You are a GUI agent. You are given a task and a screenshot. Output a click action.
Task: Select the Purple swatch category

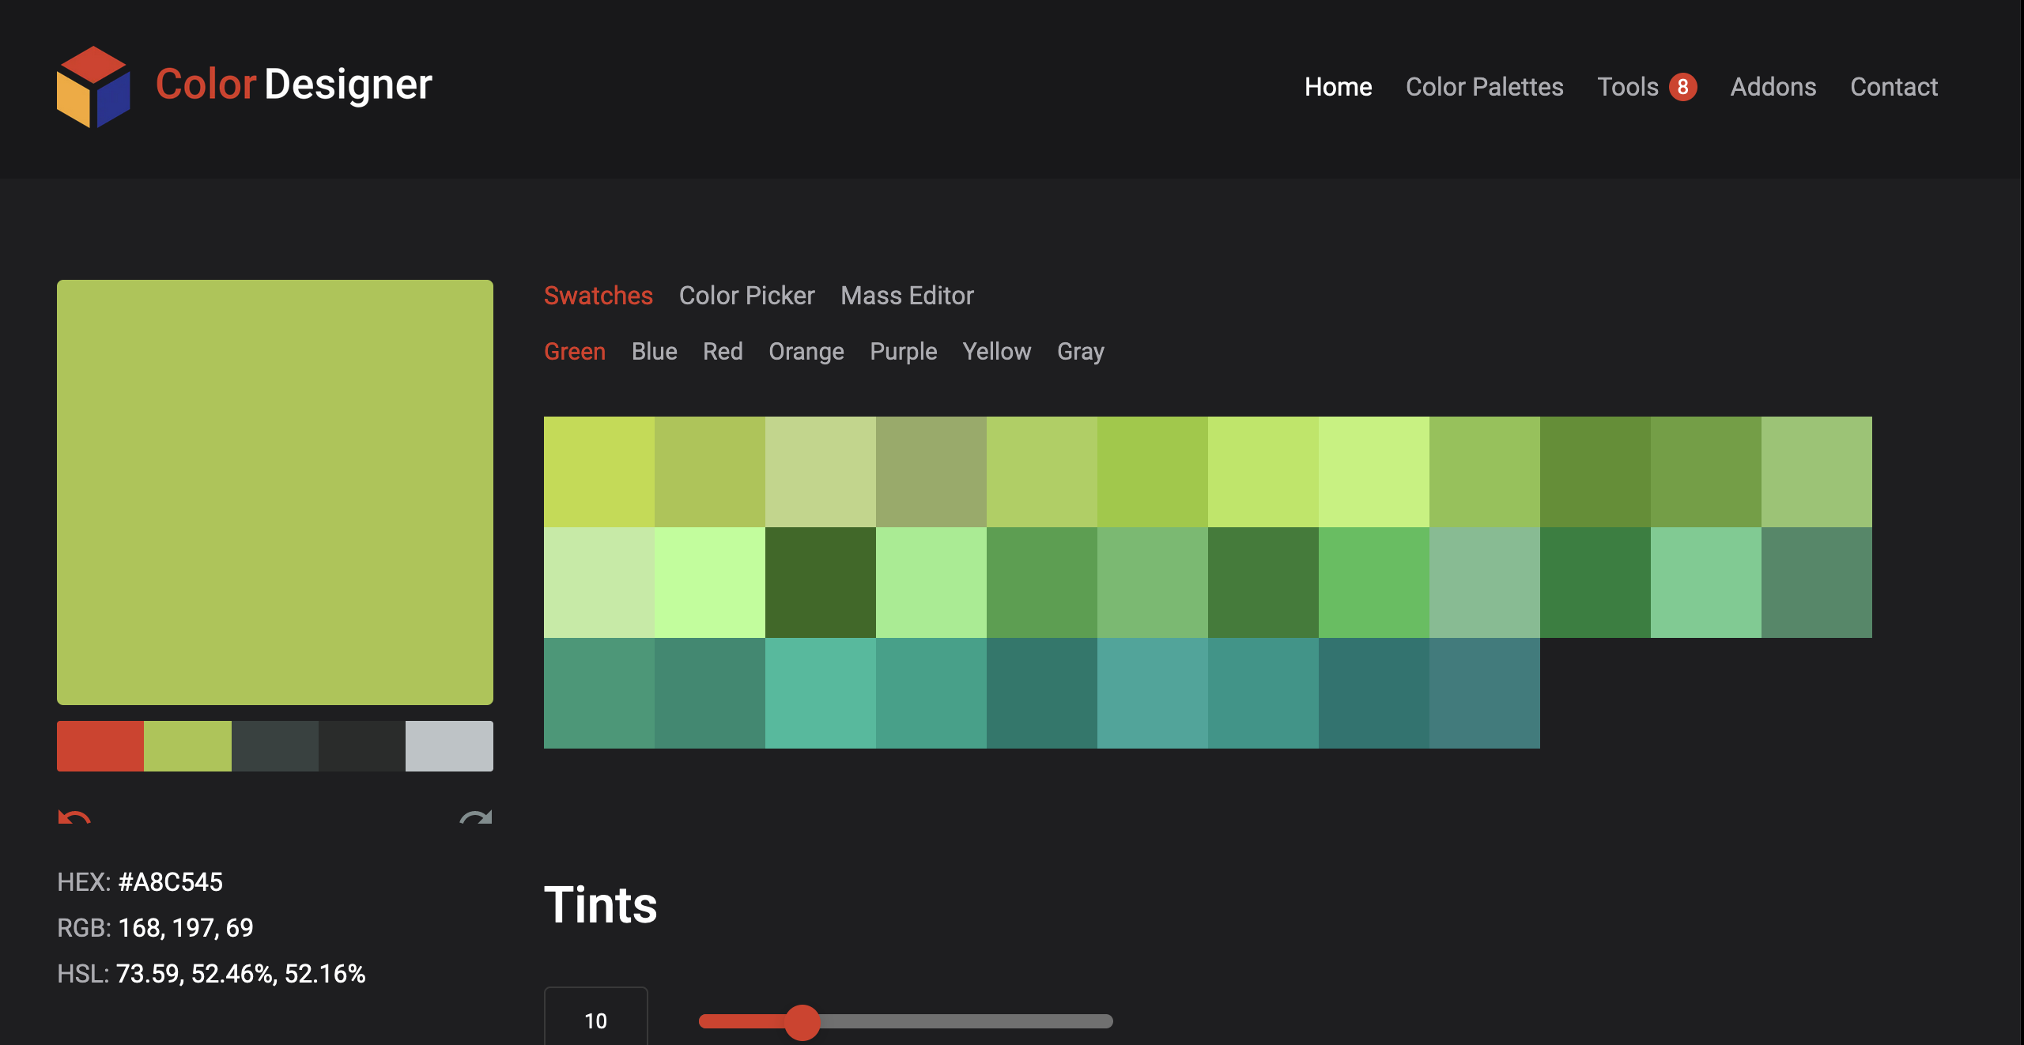tap(903, 352)
